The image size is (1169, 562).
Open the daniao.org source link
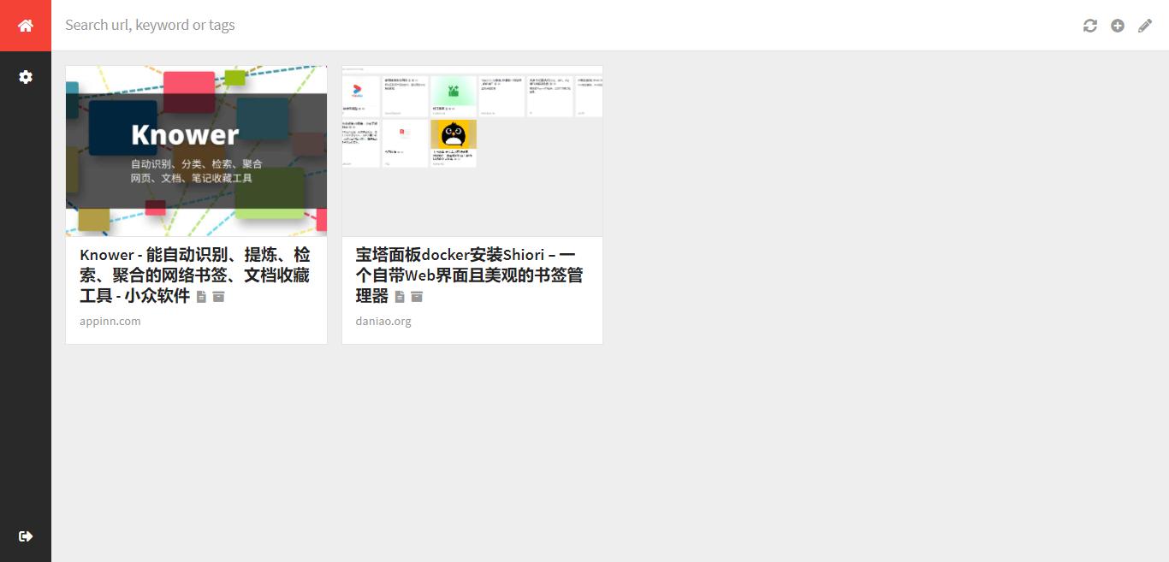point(383,321)
